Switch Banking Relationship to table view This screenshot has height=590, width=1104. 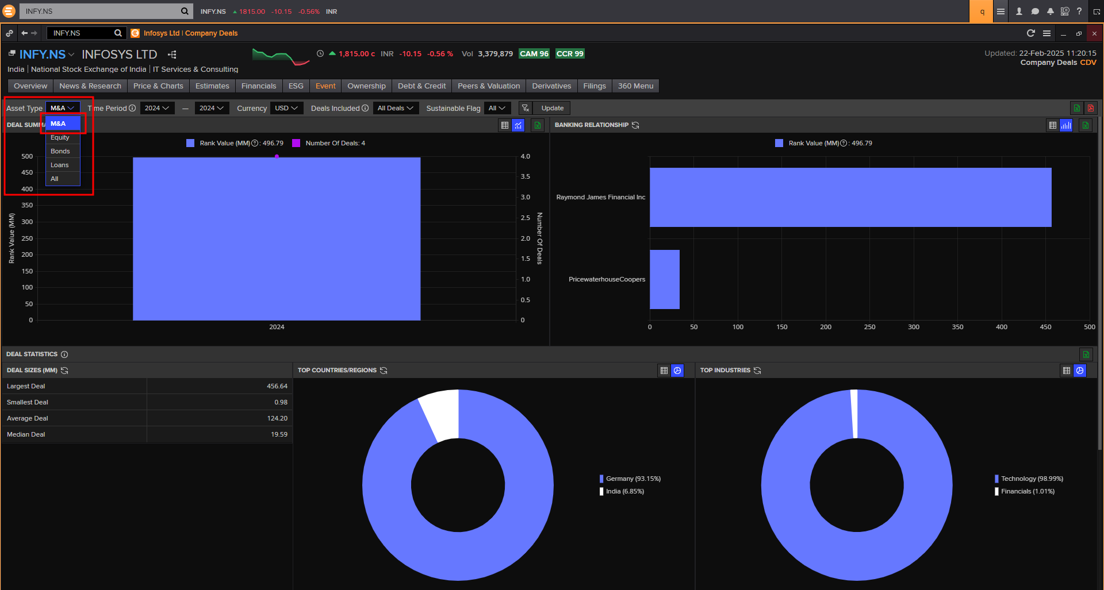(1052, 125)
